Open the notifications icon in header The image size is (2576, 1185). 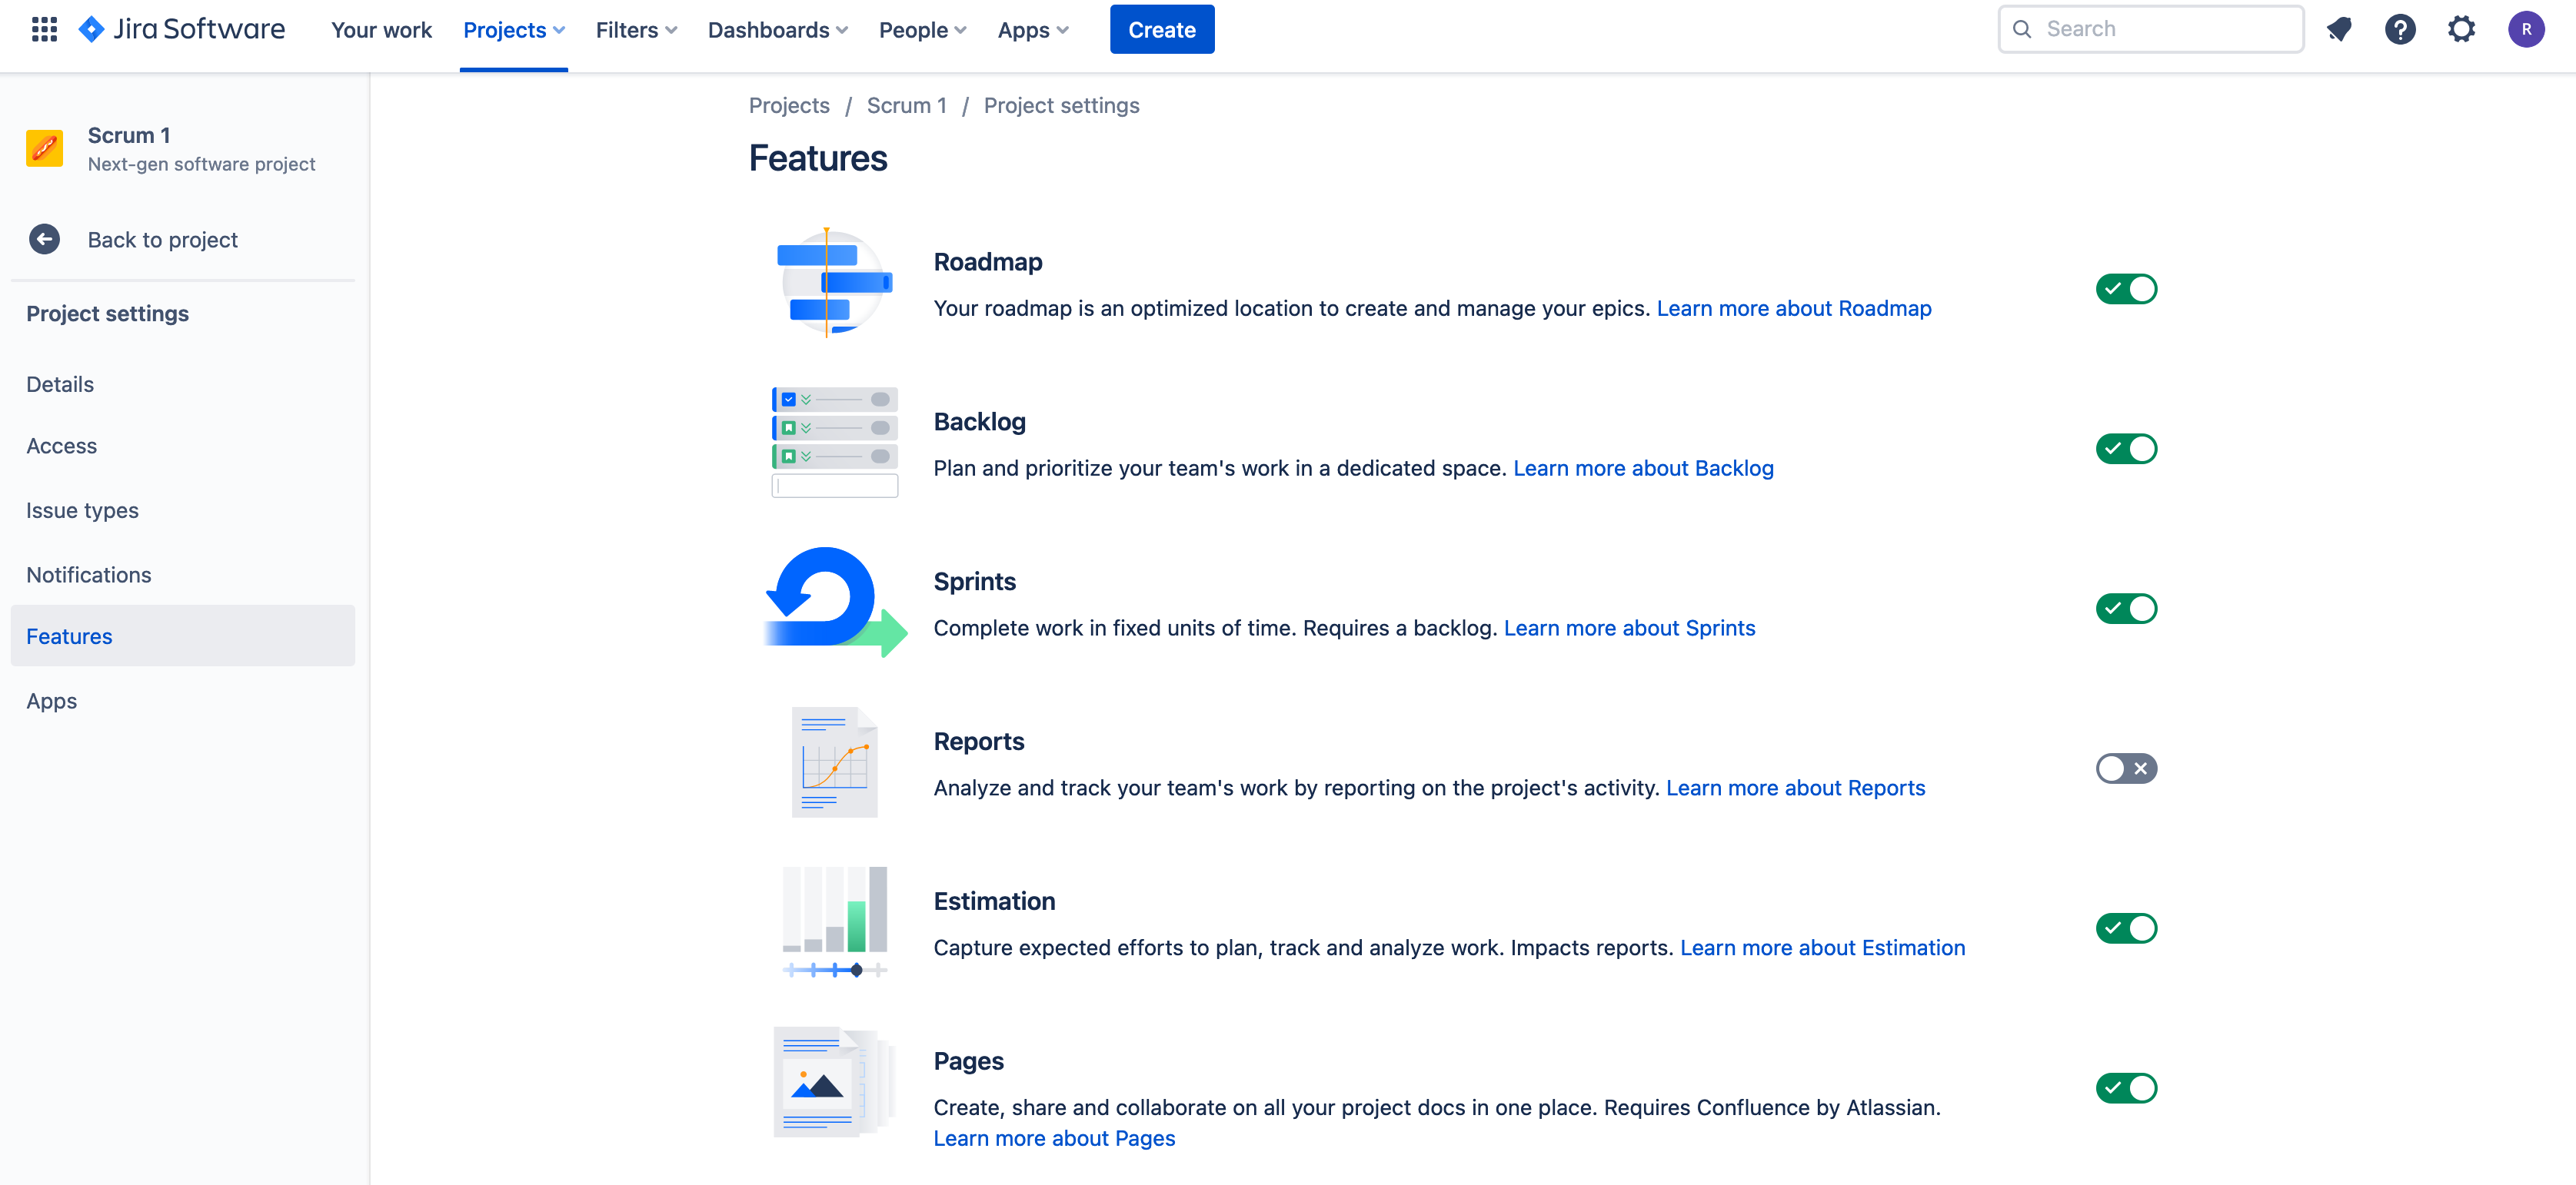click(x=2339, y=29)
